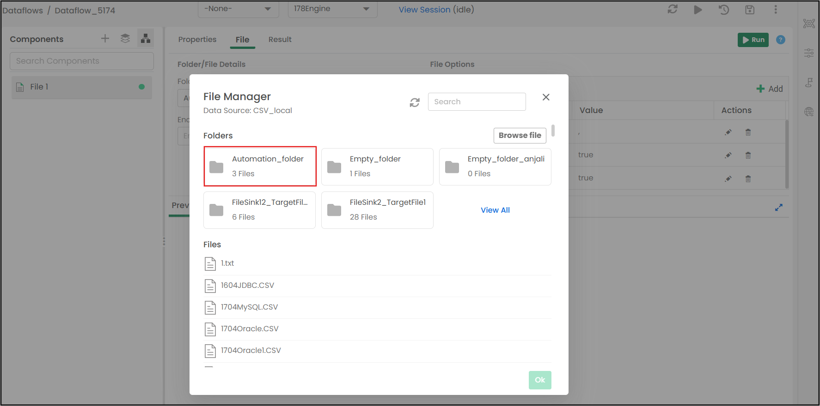This screenshot has height=406, width=820.
Task: Click the File Manager search field
Action: click(x=477, y=102)
